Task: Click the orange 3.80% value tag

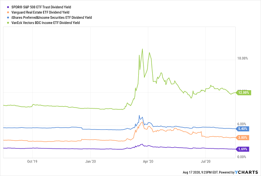Action: point(243,138)
